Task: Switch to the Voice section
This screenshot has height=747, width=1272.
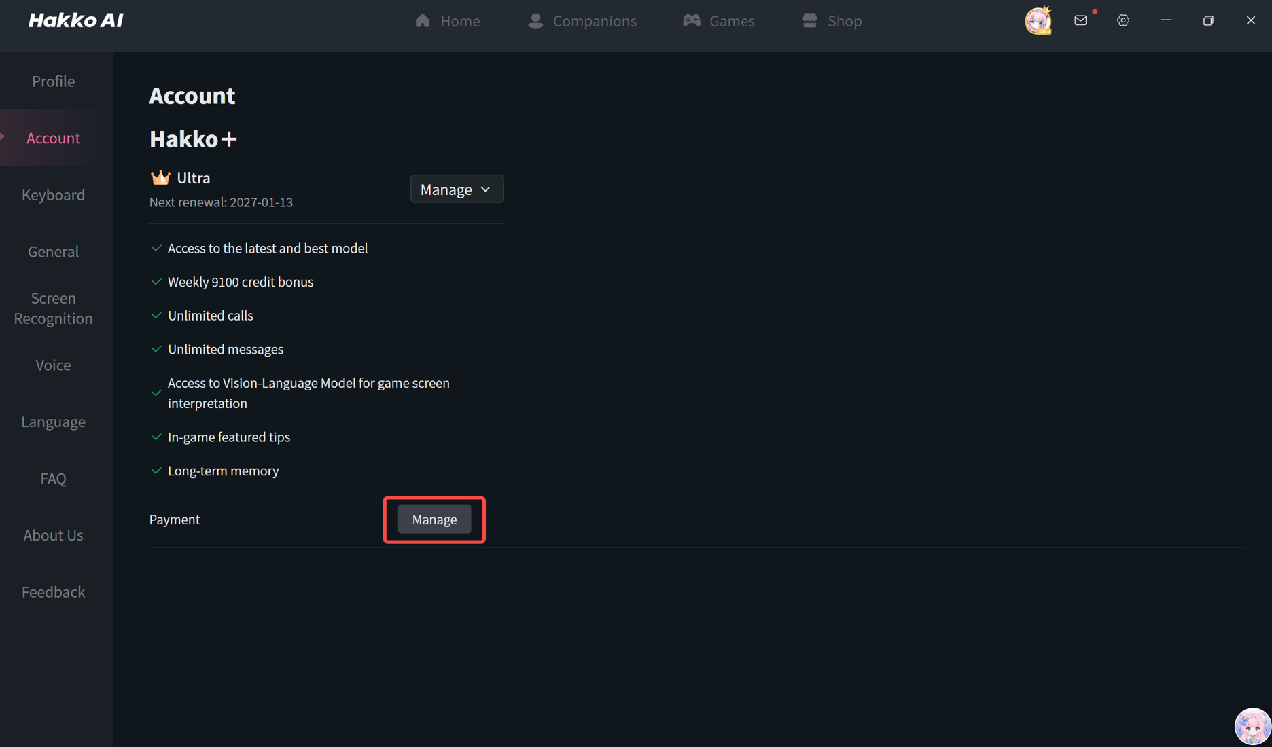Action: pyautogui.click(x=53, y=365)
